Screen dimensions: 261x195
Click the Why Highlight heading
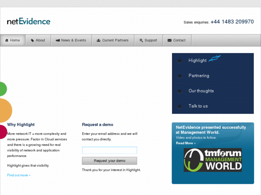point(21,125)
